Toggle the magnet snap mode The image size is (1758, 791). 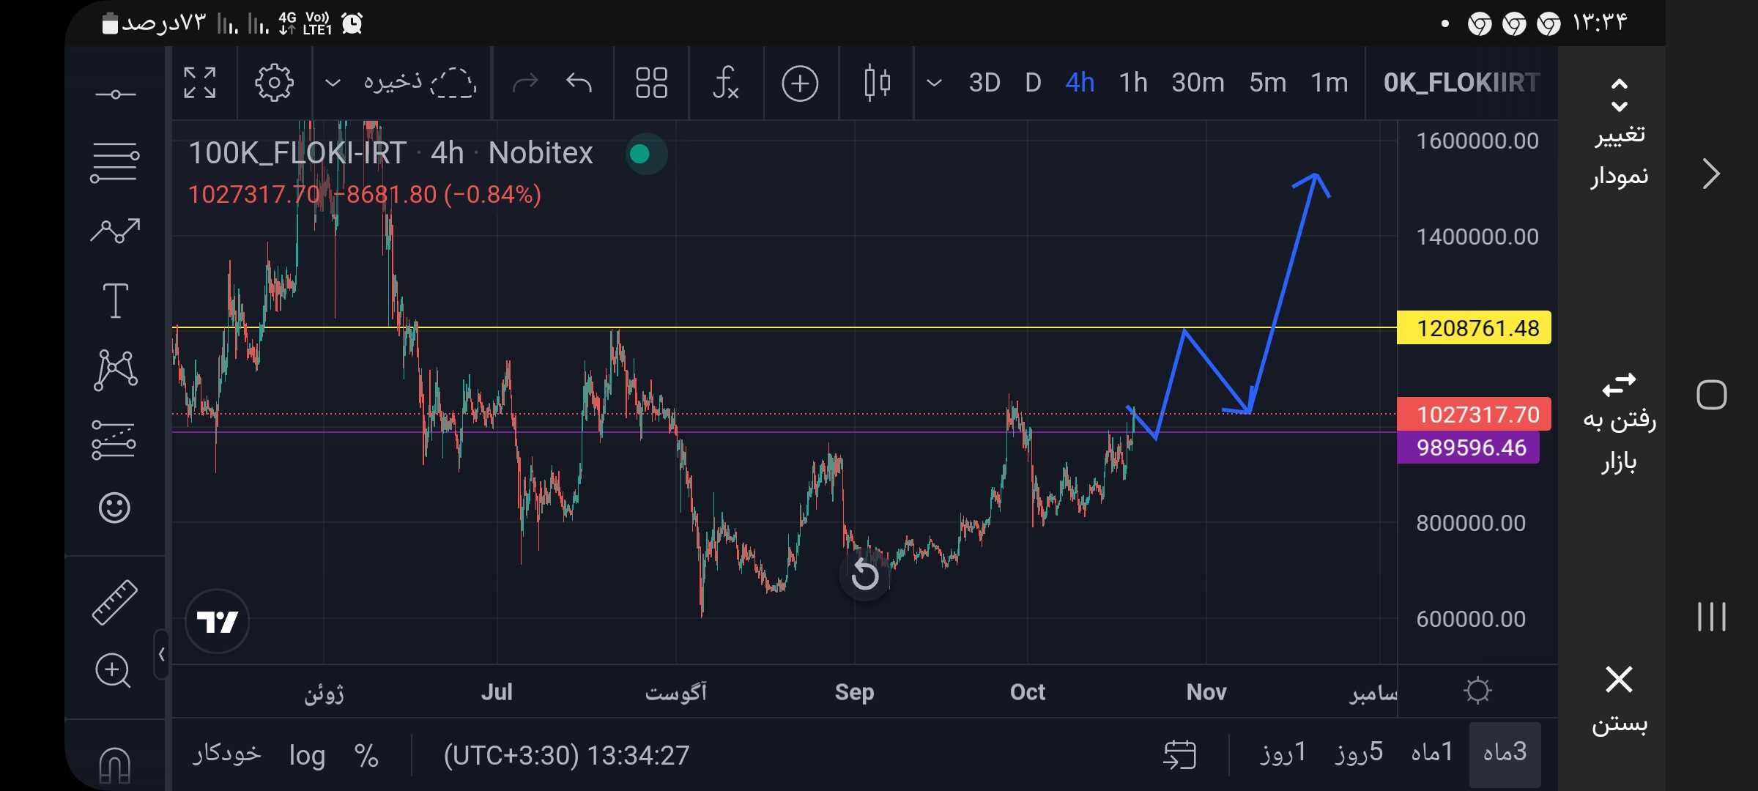point(114,765)
